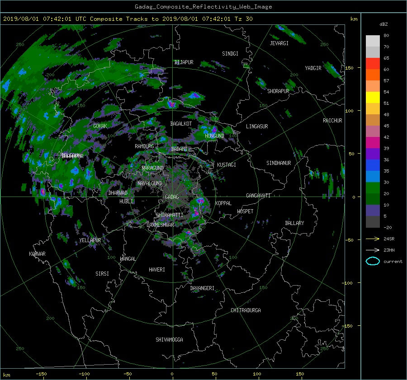Click the HANGAL city label
This screenshot has width=407, height=380.
coord(128,259)
